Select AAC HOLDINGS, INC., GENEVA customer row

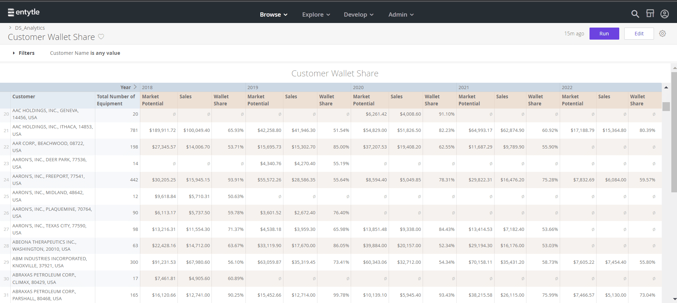(x=45, y=114)
